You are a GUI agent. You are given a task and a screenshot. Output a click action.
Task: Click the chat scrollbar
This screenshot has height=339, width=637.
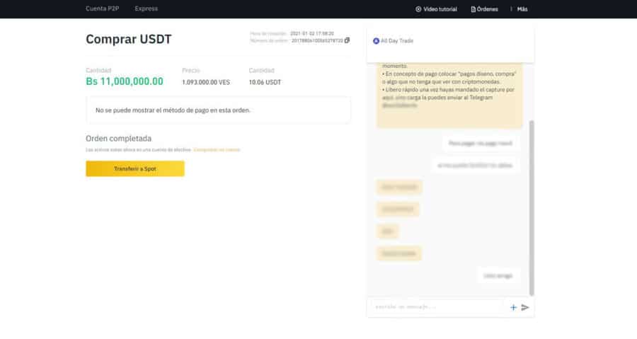532,205
